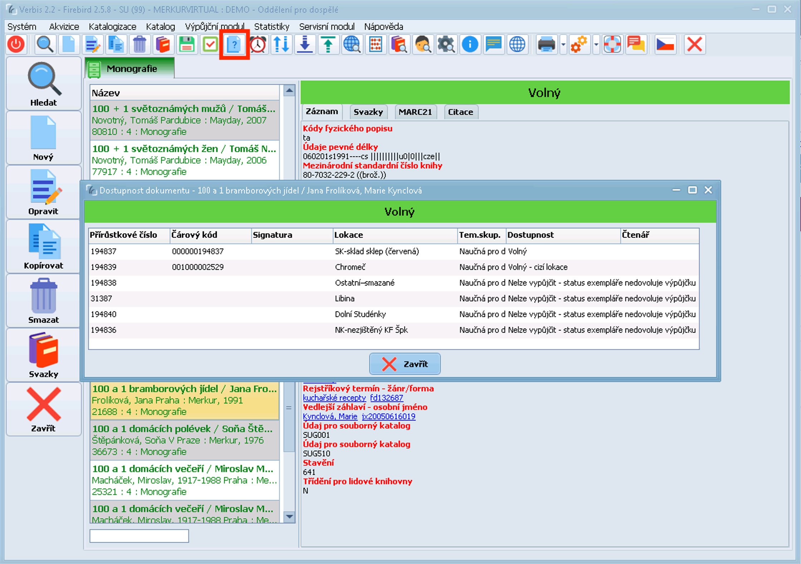This screenshot has height=564, width=801.
Task: Click the blue download arrow icon
Action: [305, 45]
